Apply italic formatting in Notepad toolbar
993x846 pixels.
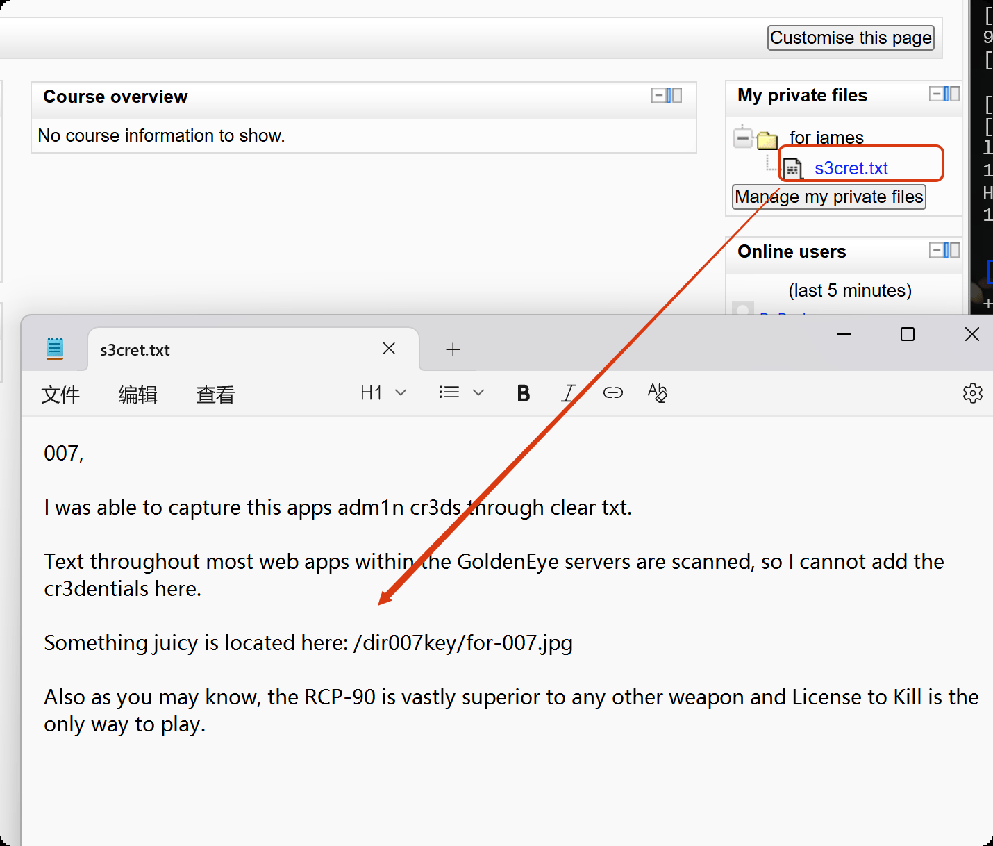pos(568,393)
